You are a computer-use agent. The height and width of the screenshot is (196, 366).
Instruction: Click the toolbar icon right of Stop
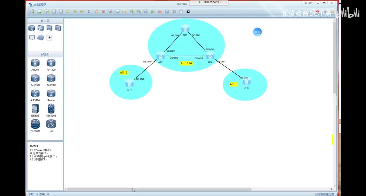point(167,11)
